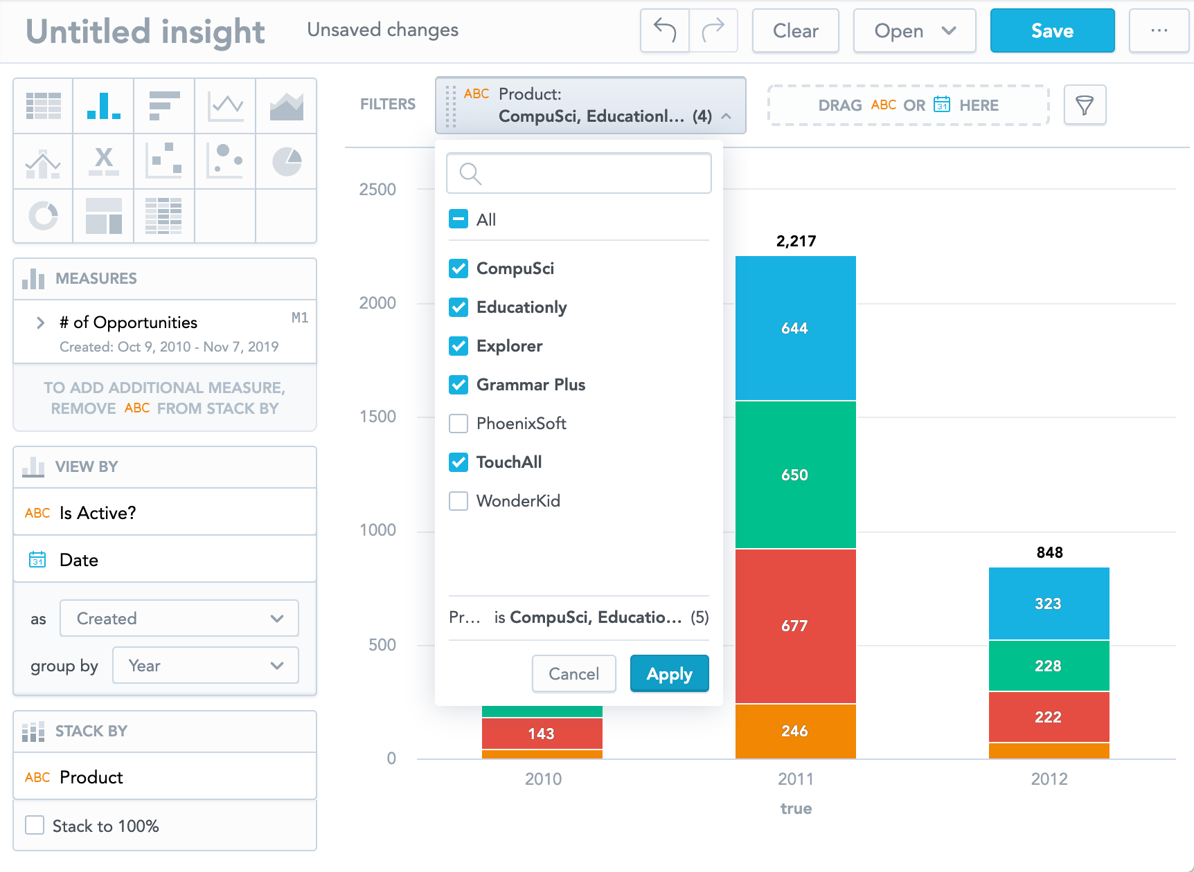
Task: Uncheck the CompuSci checkbox
Action: click(x=458, y=269)
